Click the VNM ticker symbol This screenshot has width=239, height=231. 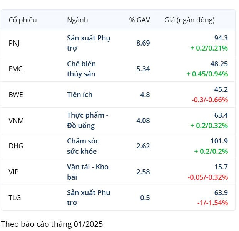pos(16,120)
